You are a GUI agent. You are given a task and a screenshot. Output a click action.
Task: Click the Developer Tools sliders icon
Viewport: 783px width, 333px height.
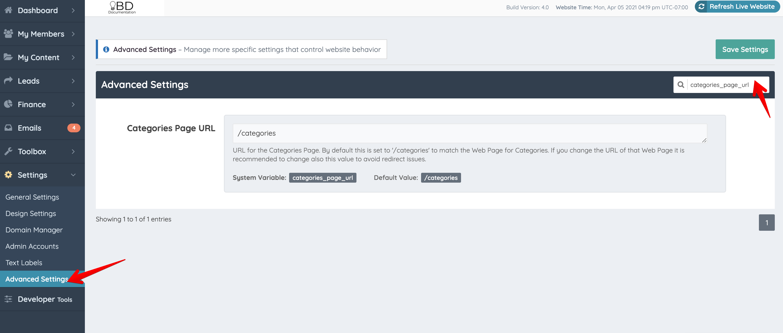(8, 299)
